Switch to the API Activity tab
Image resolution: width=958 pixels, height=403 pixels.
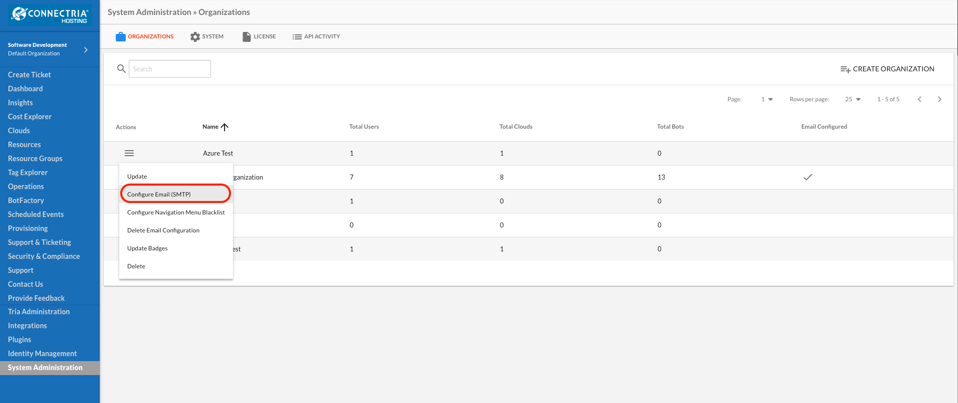point(316,36)
